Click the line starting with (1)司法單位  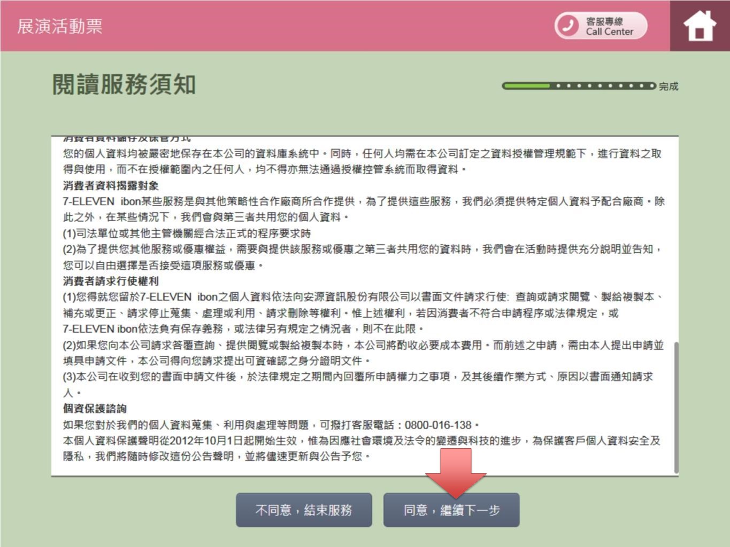click(x=187, y=233)
